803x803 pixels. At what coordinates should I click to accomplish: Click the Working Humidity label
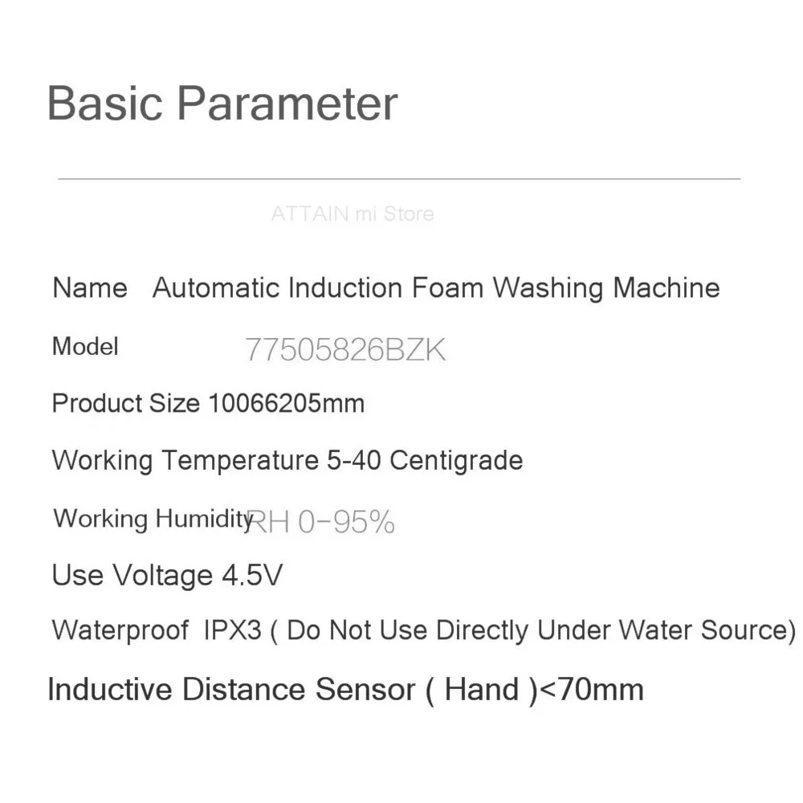coord(153,519)
